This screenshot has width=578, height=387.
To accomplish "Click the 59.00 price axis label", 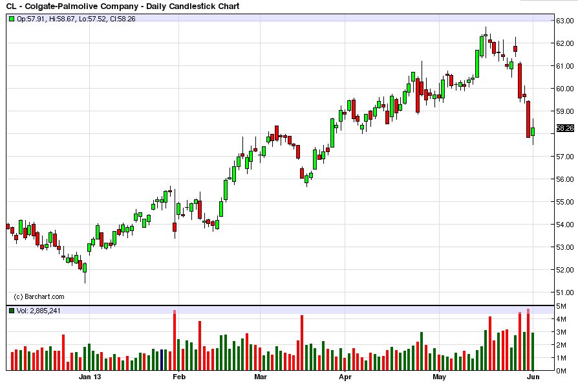I will [564, 111].
